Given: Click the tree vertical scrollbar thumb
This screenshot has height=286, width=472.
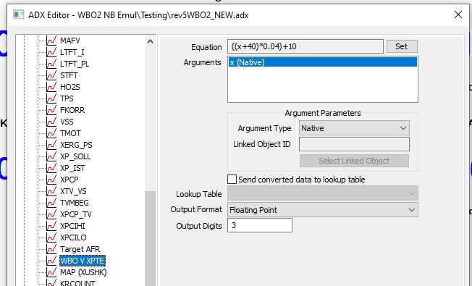Looking at the screenshot, I should 150,238.
